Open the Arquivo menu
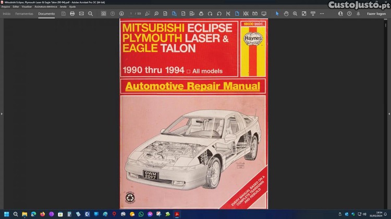Image resolution: width=391 pixels, height=219 pixels. tap(6, 6)
